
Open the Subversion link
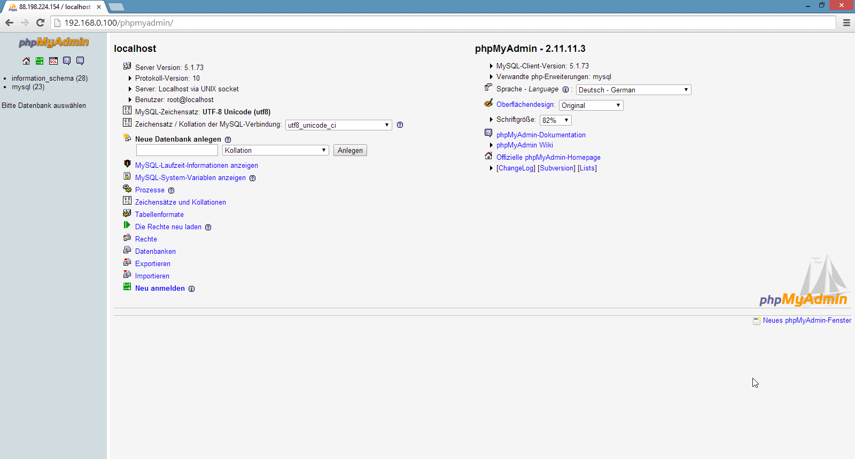556,168
